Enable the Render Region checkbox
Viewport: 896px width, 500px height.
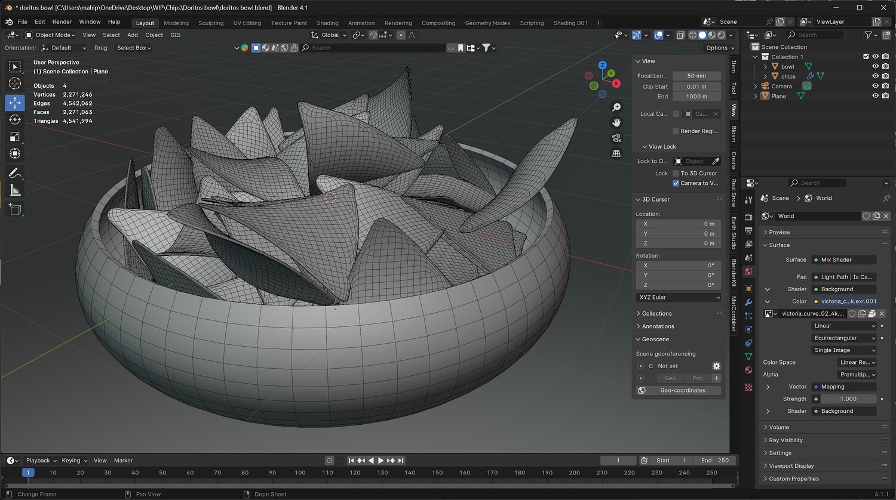676,131
